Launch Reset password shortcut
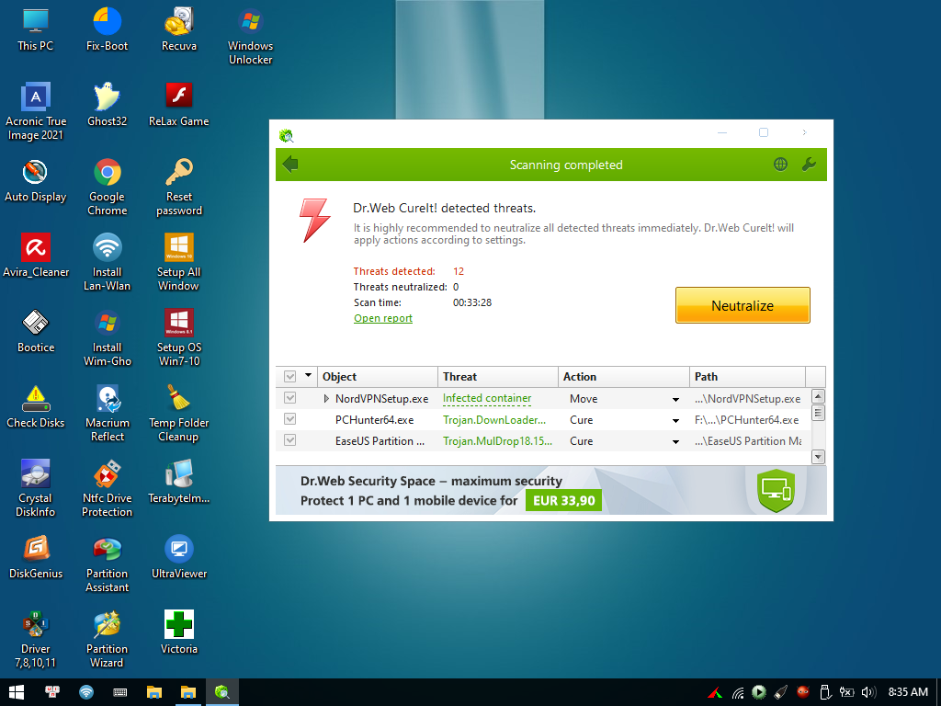Screen dimensions: 941x706 click(179, 188)
